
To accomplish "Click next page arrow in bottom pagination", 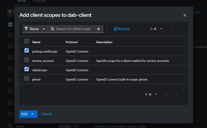I will pyautogui.click(x=176, y=95).
